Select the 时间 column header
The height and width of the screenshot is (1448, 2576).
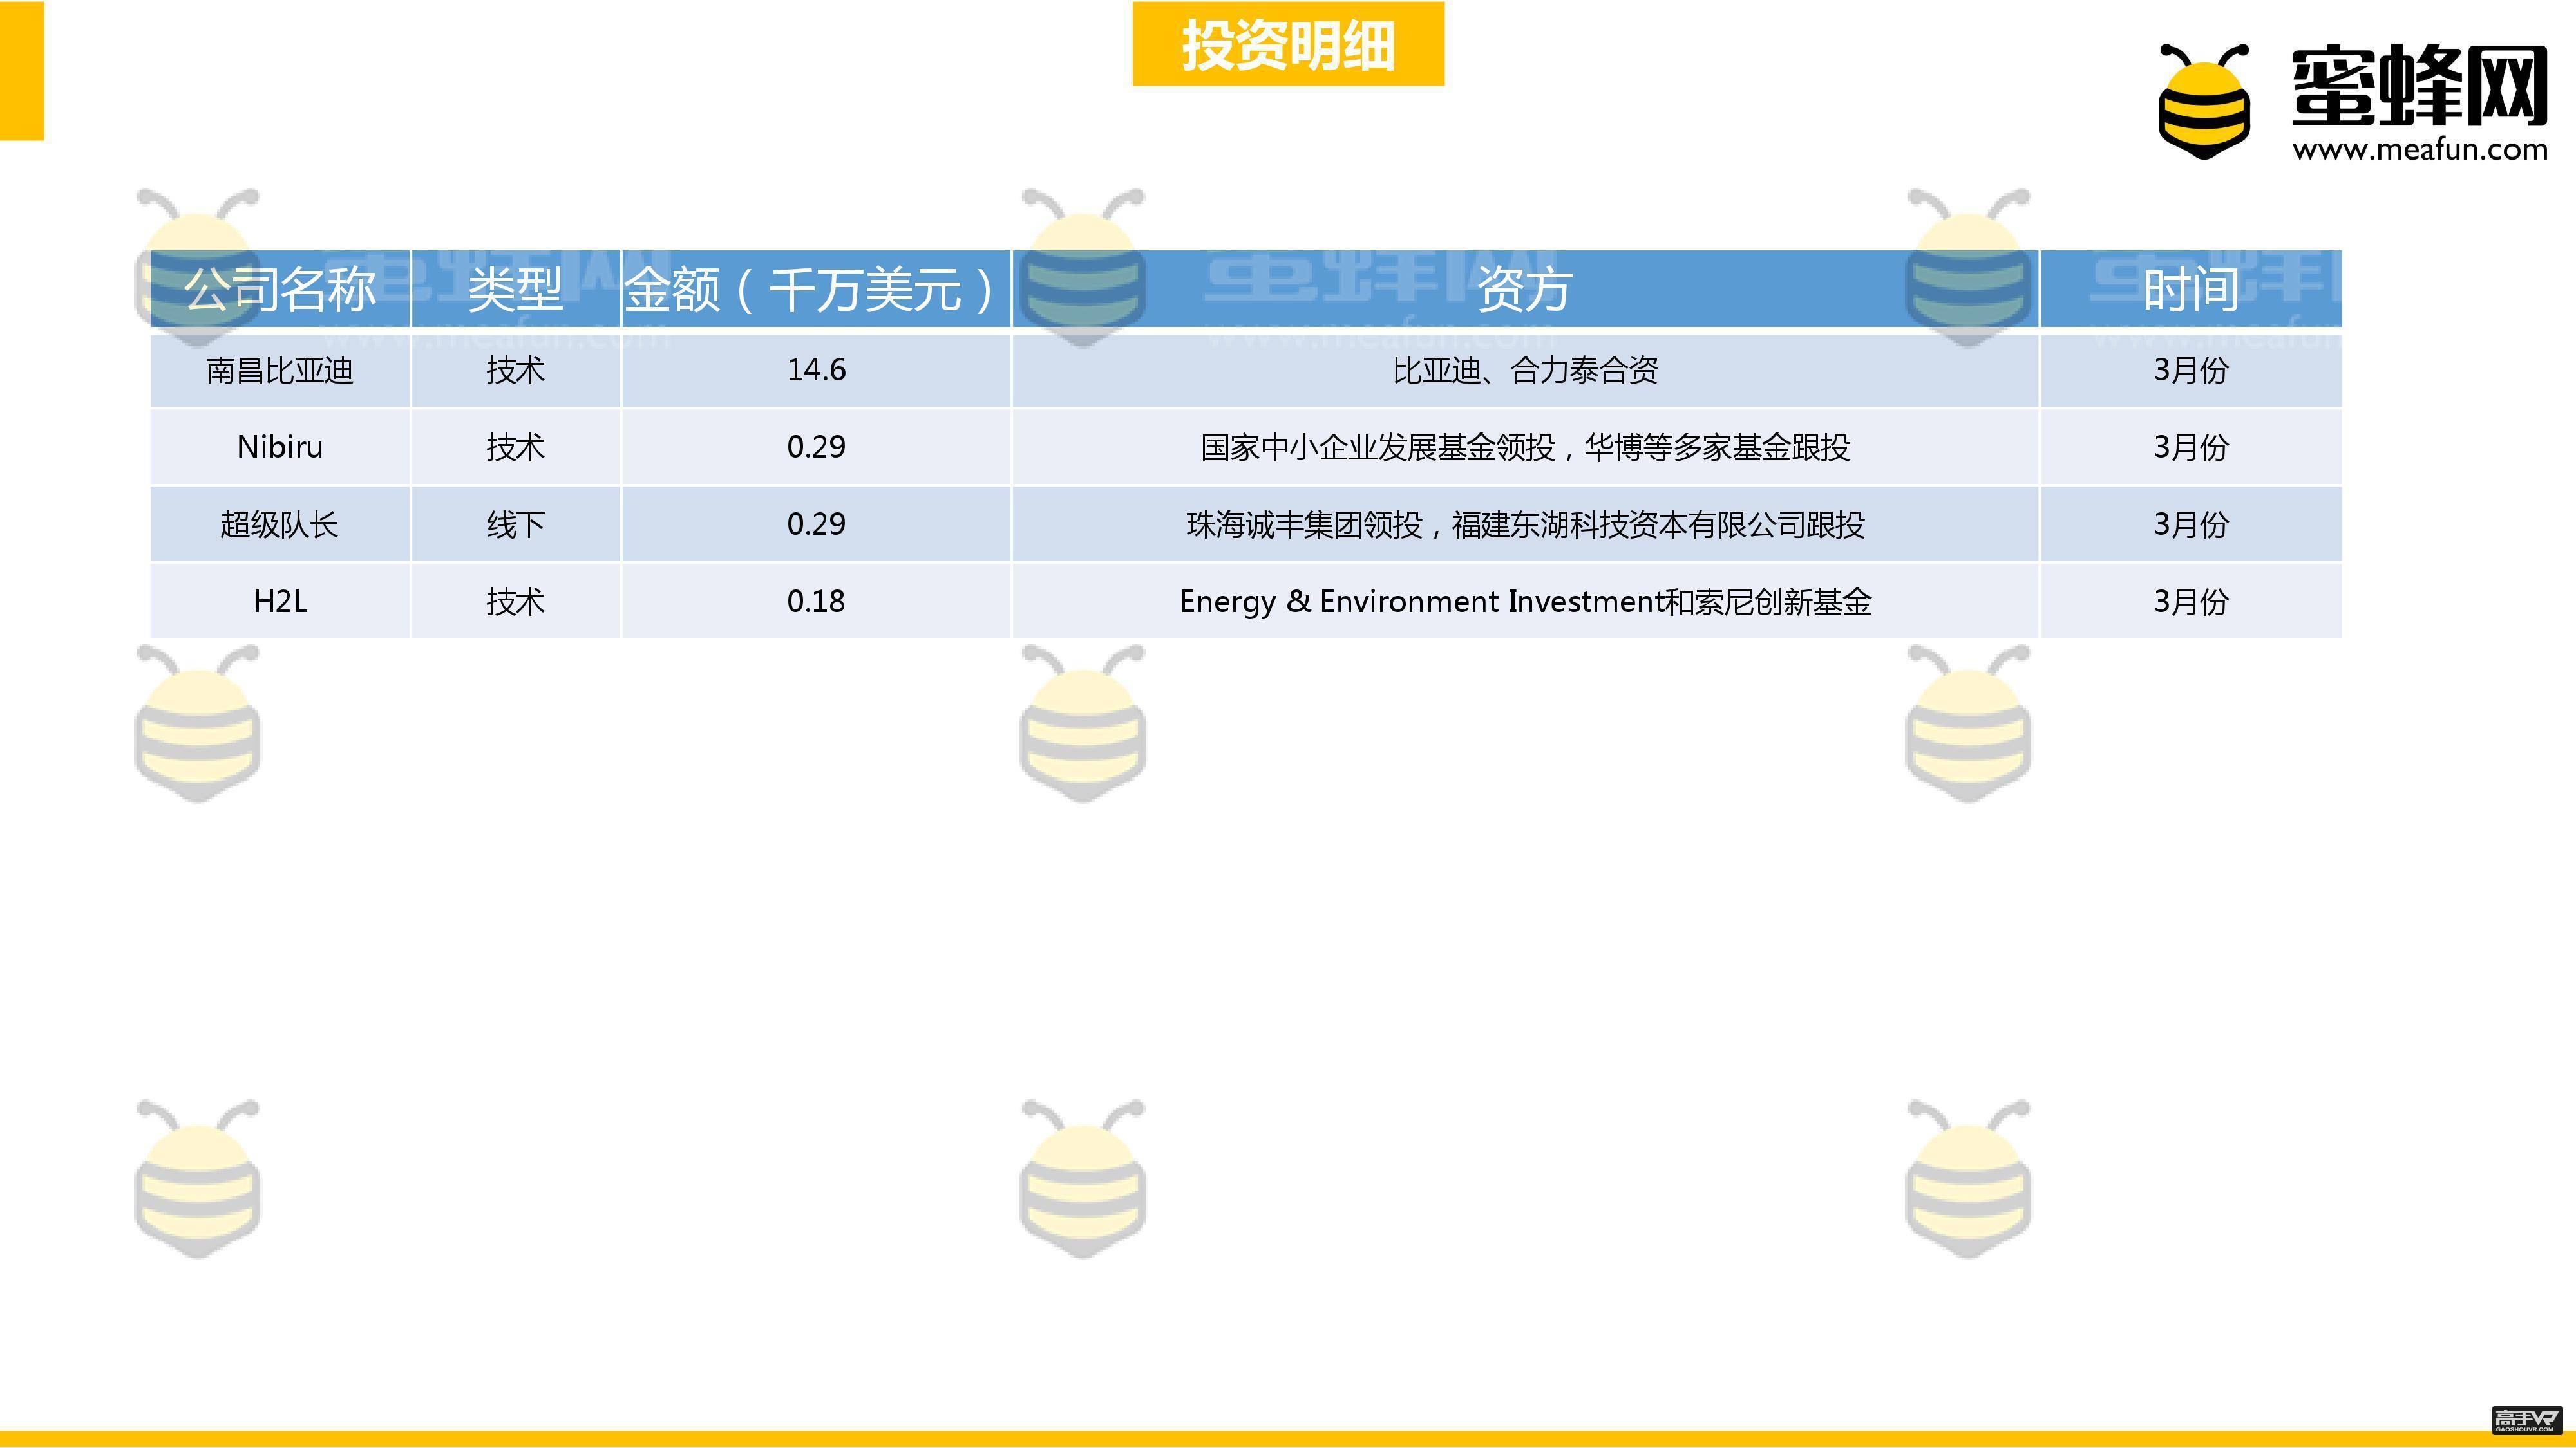point(2191,289)
